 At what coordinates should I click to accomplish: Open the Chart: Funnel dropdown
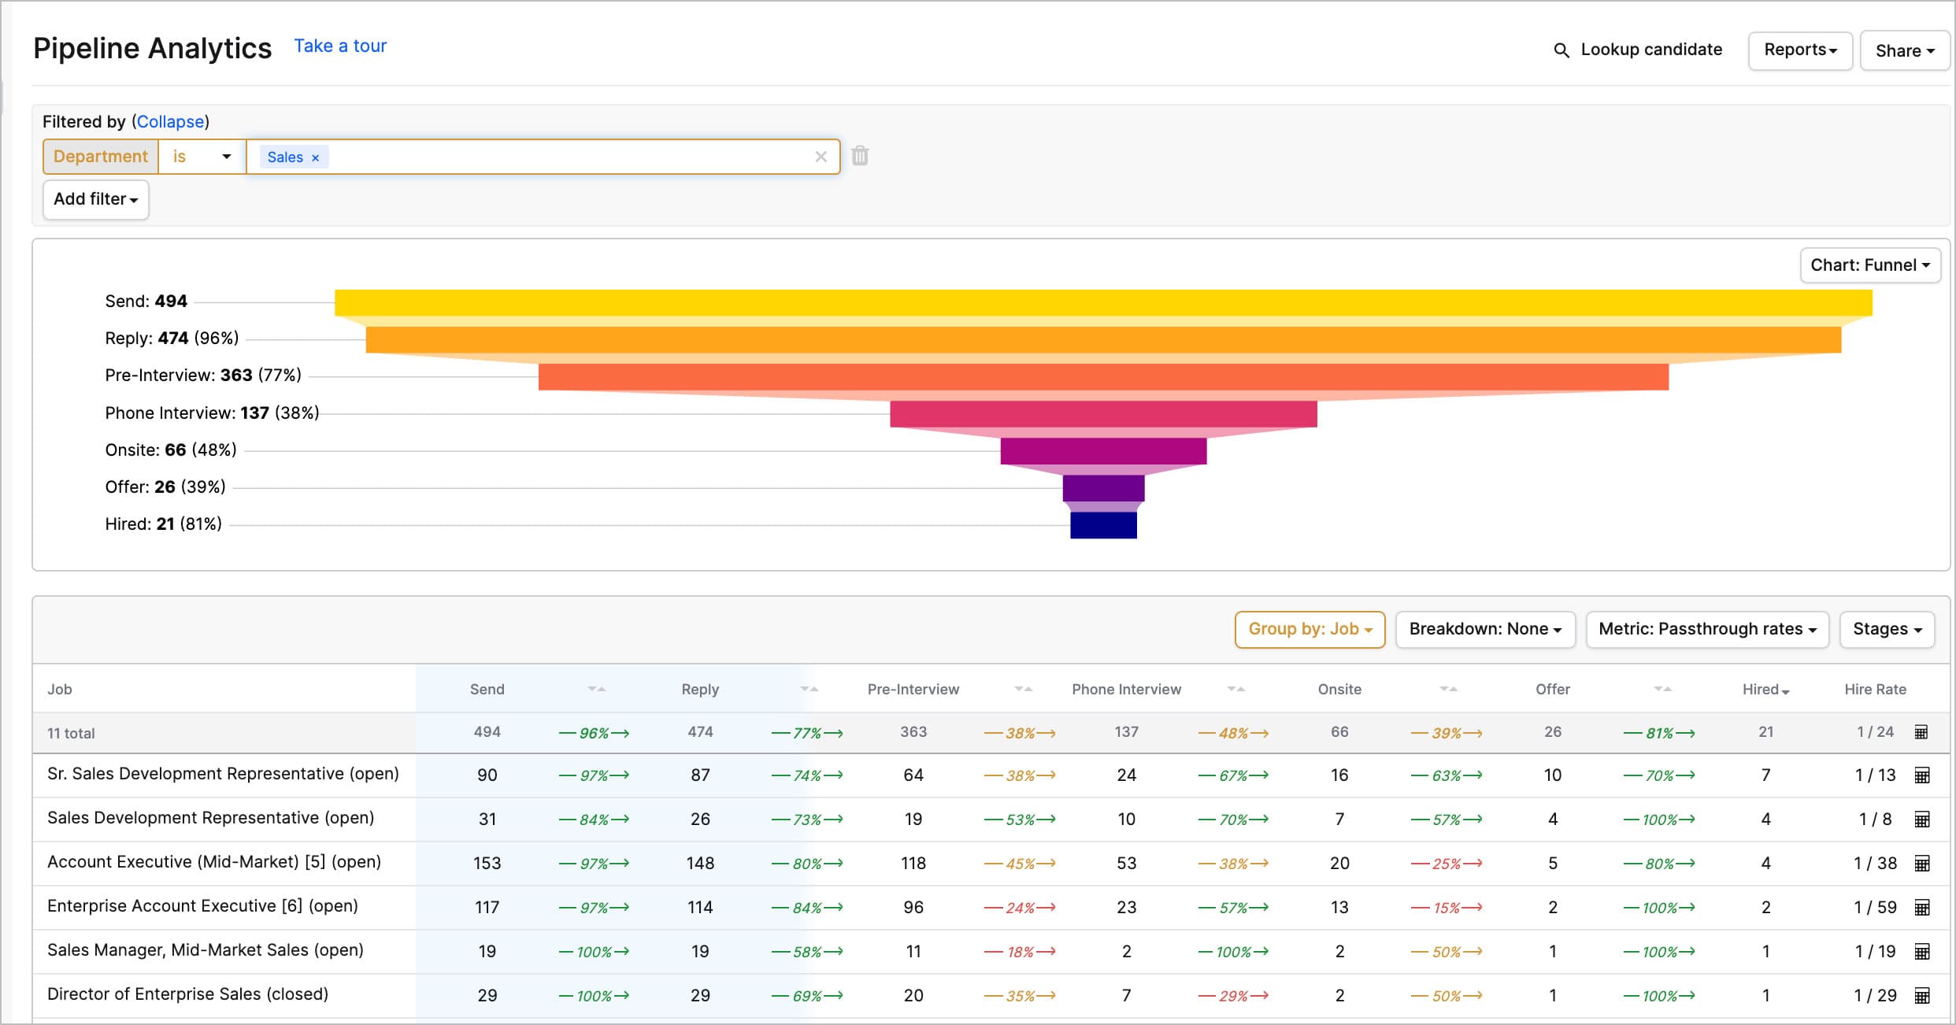(1870, 265)
